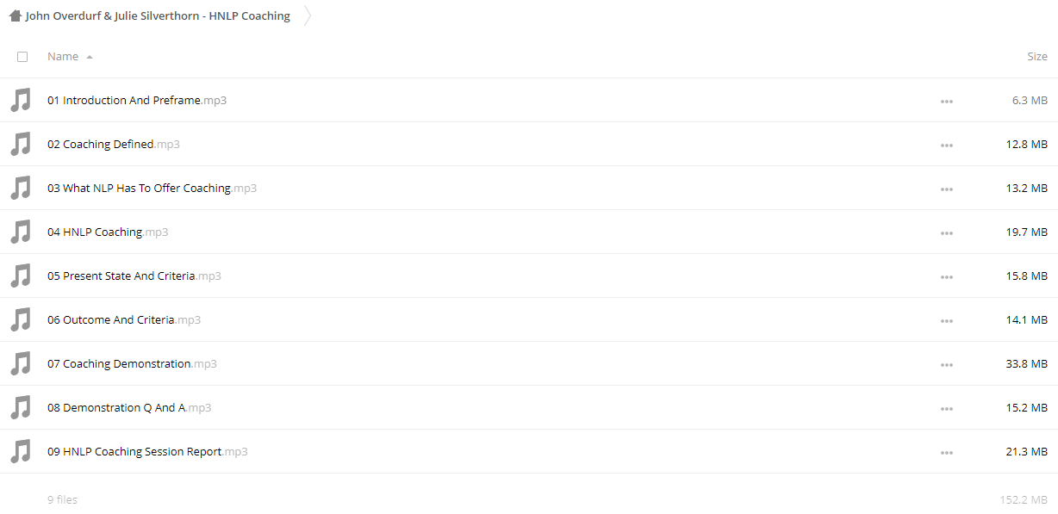Sort files by Name column header
Image resolution: width=1058 pixels, height=514 pixels.
[63, 57]
